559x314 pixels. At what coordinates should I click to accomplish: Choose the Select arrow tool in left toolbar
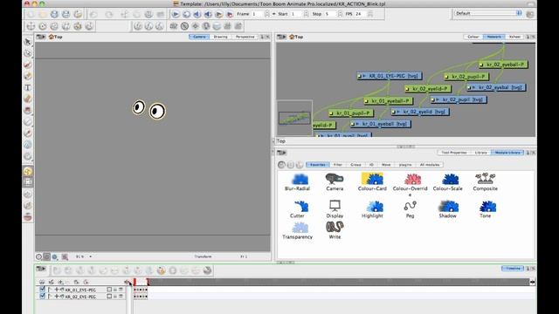(28, 42)
